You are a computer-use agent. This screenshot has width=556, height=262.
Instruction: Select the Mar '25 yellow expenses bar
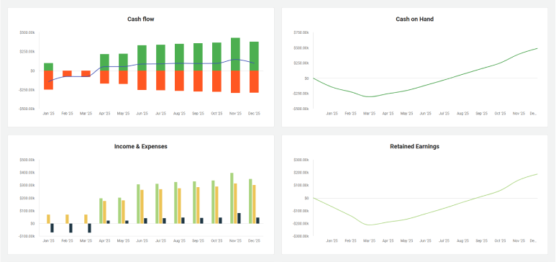[86, 219]
